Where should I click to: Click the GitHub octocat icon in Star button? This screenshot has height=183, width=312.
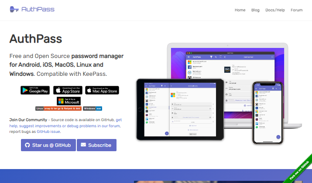pyautogui.click(x=27, y=145)
